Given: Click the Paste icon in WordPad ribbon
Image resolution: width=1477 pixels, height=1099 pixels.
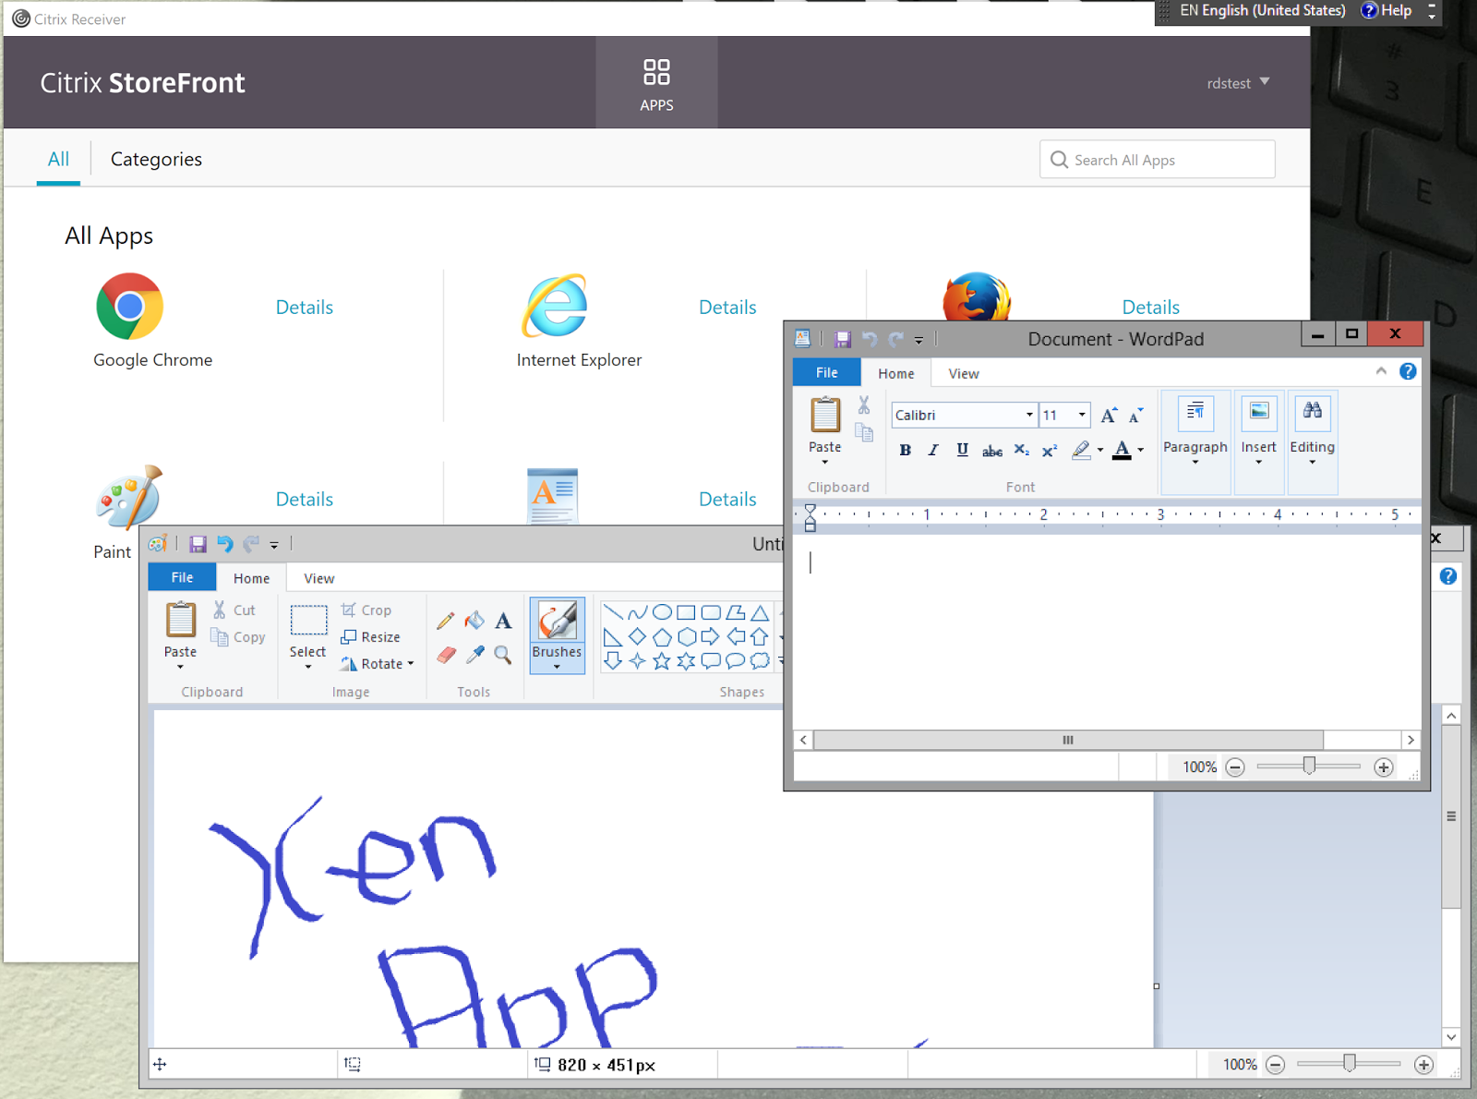Looking at the screenshot, I should pyautogui.click(x=825, y=415).
